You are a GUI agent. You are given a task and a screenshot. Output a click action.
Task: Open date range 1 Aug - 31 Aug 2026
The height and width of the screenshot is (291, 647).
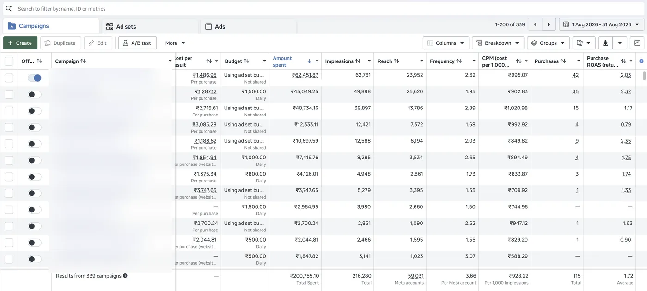[x=601, y=24]
